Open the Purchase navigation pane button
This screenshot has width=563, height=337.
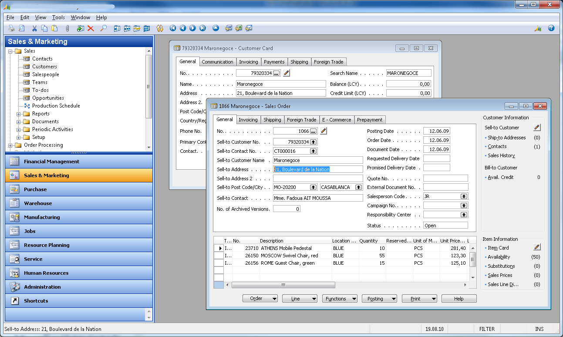(x=79, y=189)
